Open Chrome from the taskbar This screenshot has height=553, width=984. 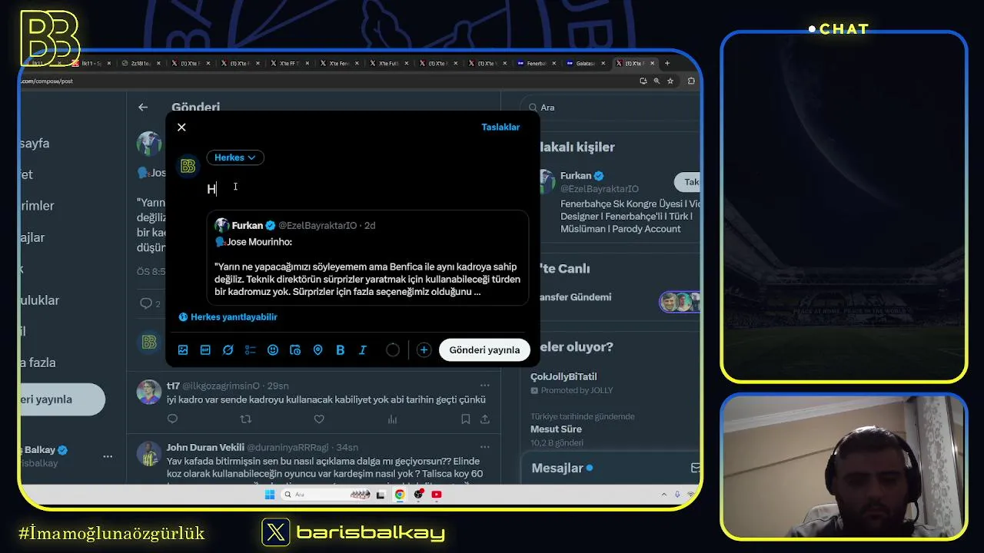[400, 495]
